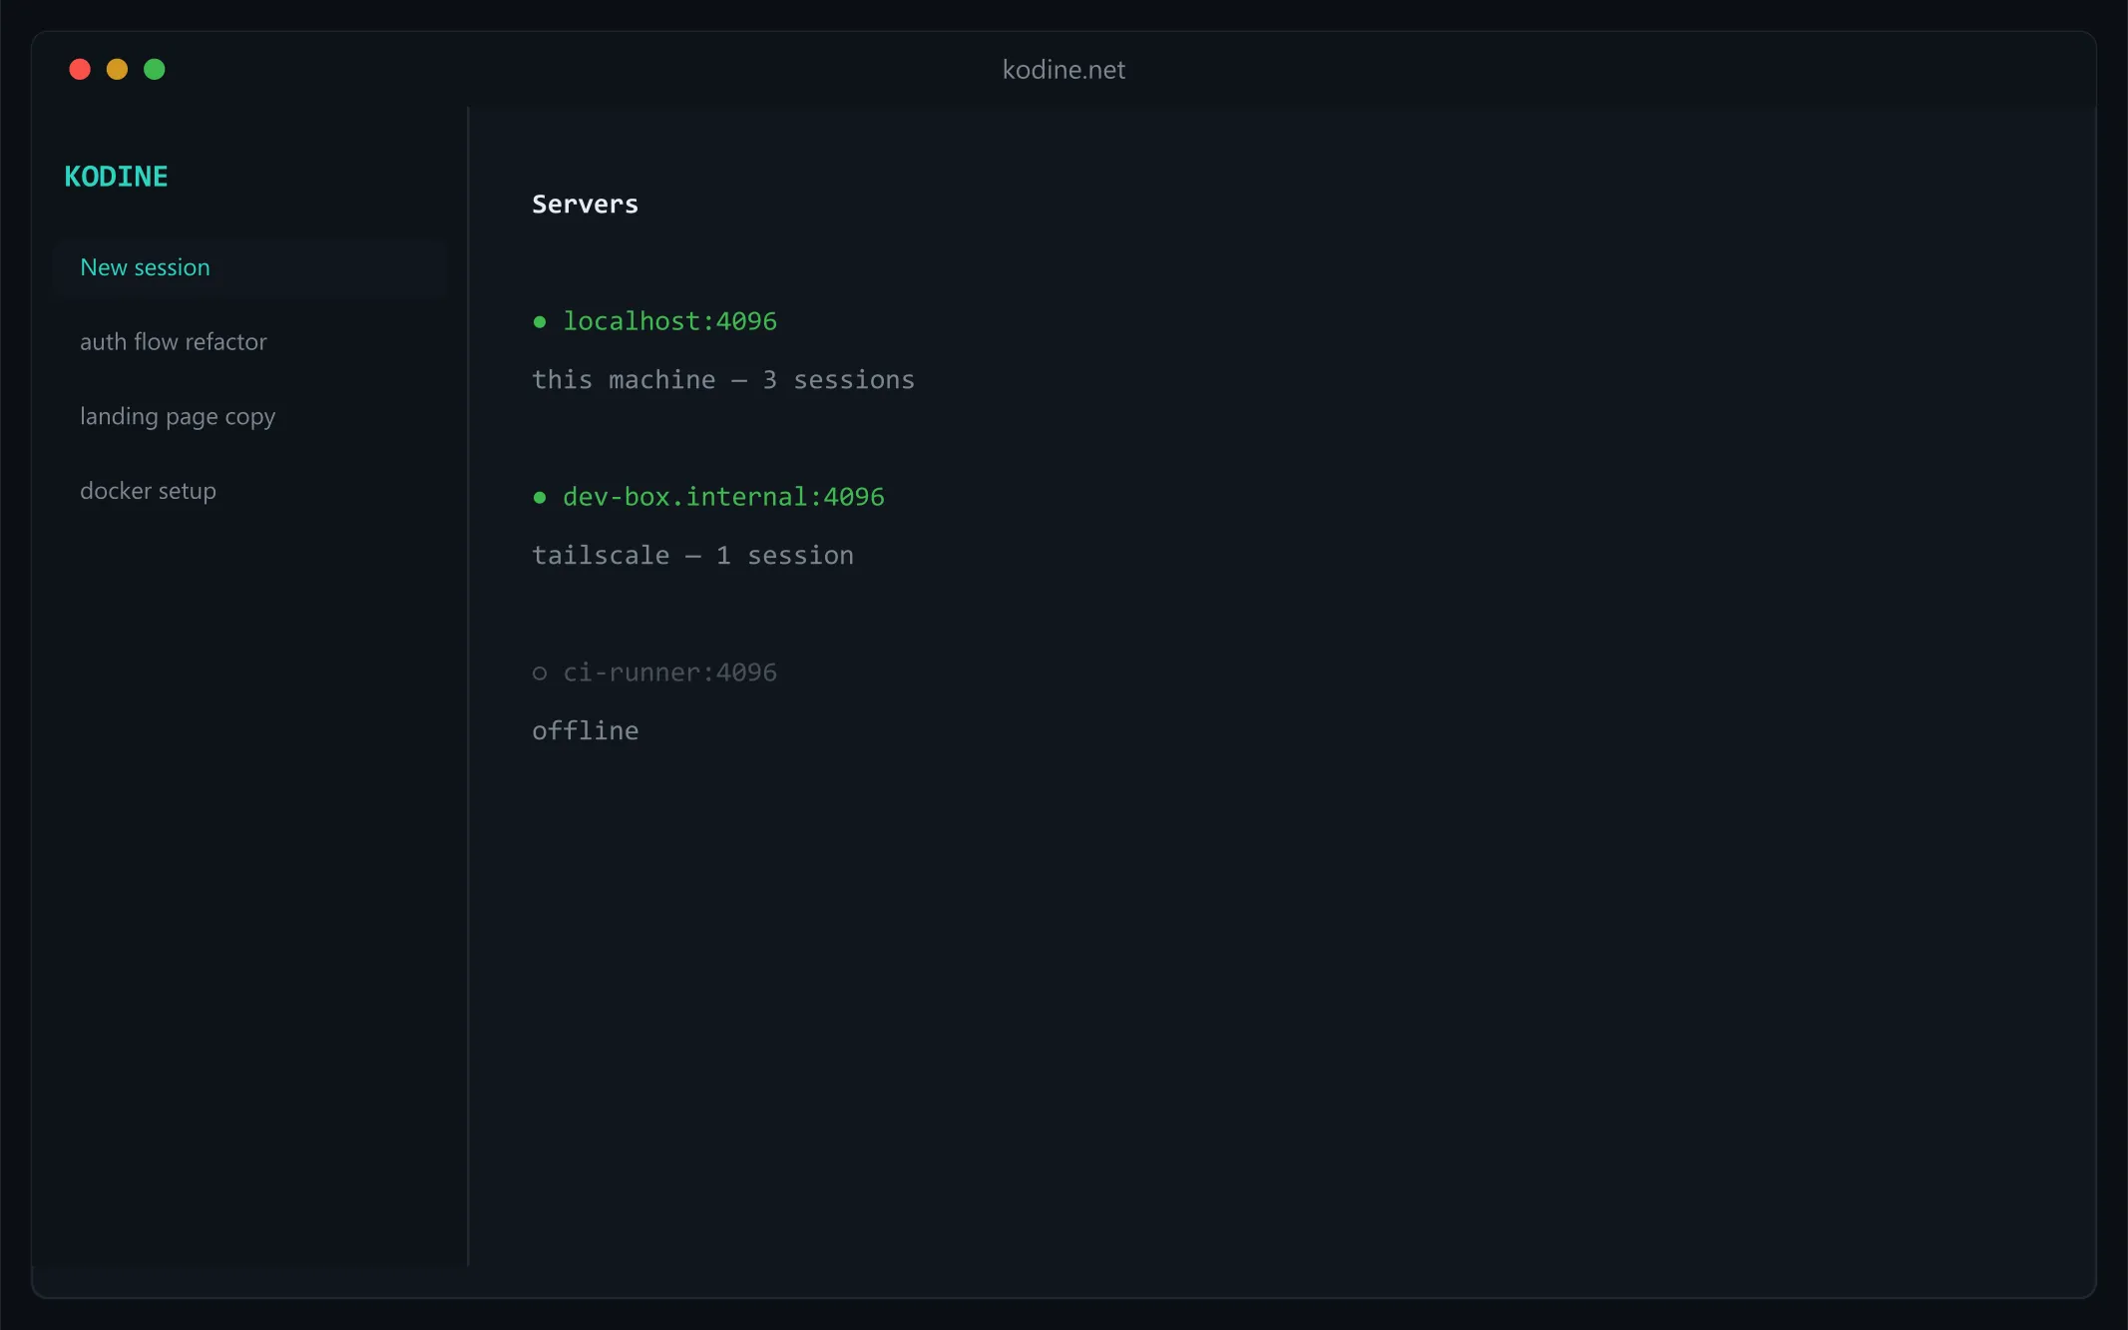Start a New session in the sidebar
Viewport: 2128px width, 1330px height.
coord(250,267)
